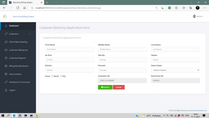Viewport: 209px width, 118px height.
Task: Open File Explorer from taskbar
Action: (37, 115)
